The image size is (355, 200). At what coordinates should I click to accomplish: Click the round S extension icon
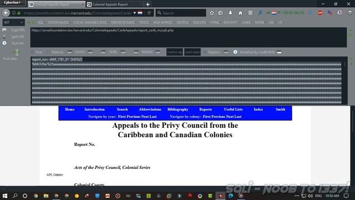pos(340,13)
